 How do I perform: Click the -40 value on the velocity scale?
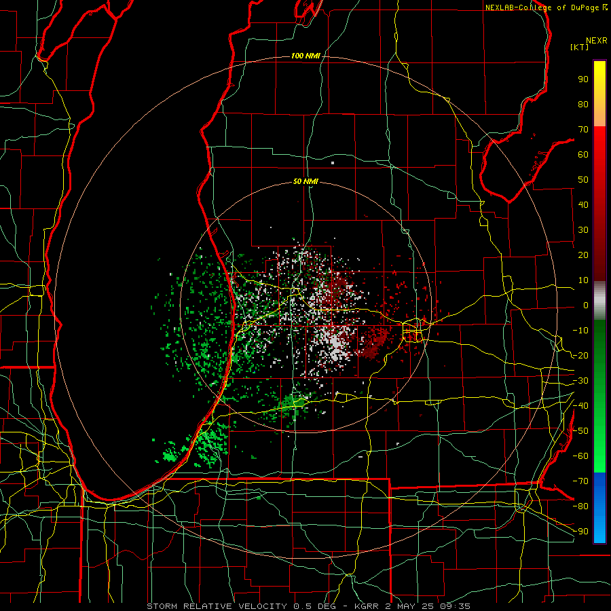[x=580, y=406]
